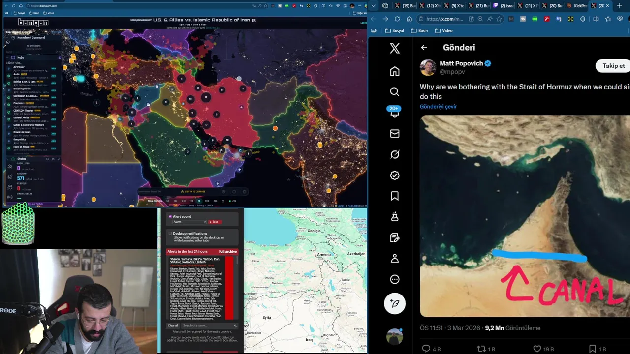Open X home via the house icon
630x354 pixels.
[394, 71]
